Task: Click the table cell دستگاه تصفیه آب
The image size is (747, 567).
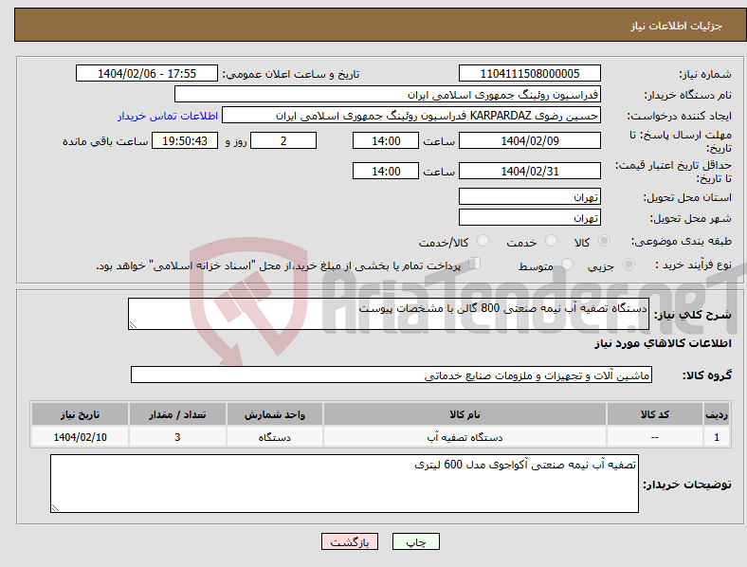Action: (x=465, y=437)
